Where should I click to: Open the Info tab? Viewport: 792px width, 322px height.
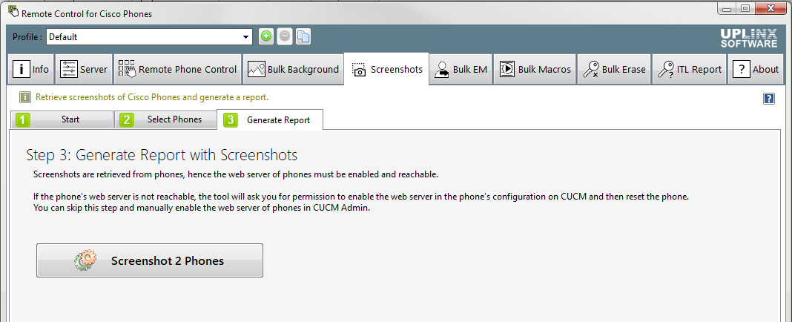[x=30, y=69]
